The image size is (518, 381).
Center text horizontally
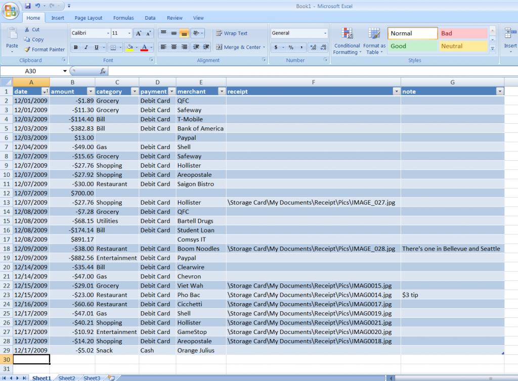[174, 47]
